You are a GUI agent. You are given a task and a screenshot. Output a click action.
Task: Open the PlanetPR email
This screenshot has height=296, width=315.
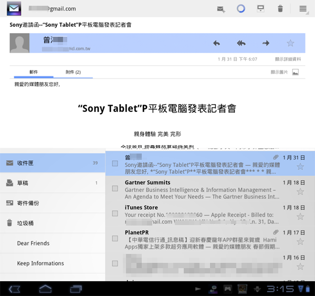pos(210,239)
